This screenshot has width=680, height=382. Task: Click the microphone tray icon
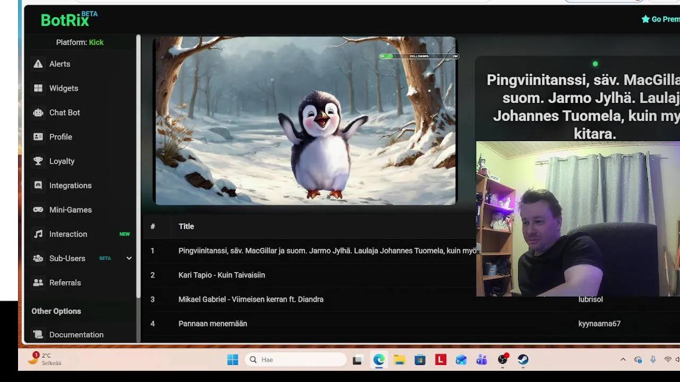click(653, 360)
